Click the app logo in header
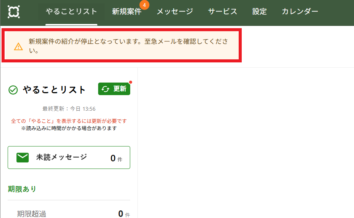354x218 pixels. (13, 12)
